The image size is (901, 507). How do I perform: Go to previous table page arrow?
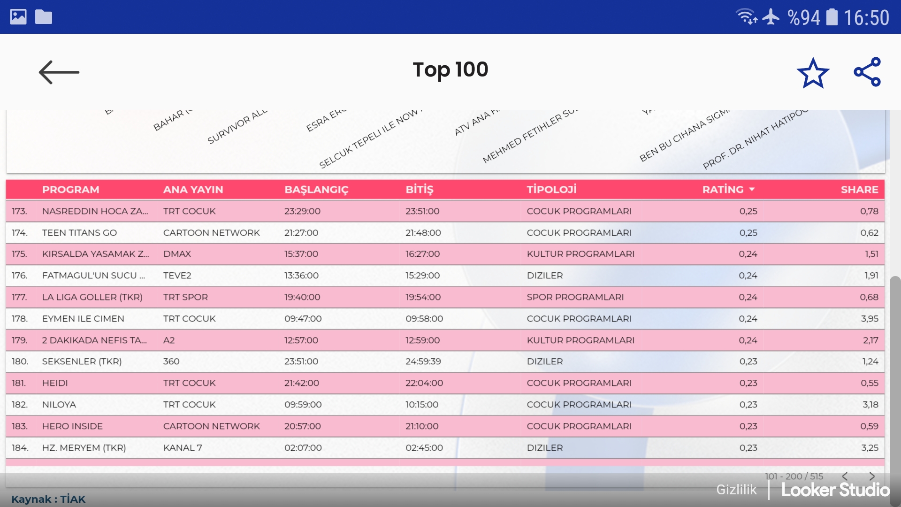pyautogui.click(x=845, y=476)
